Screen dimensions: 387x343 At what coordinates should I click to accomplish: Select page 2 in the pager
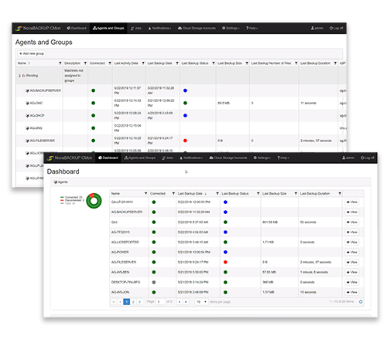(x=133, y=301)
